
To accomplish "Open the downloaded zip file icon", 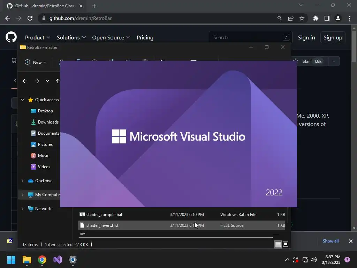I will coord(10,241).
